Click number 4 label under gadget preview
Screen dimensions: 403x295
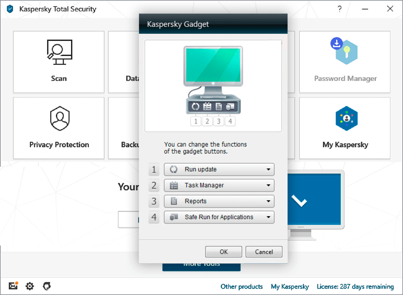point(230,121)
